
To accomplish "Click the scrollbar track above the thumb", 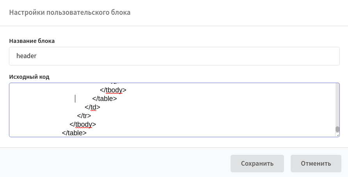I will (x=337, y=104).
